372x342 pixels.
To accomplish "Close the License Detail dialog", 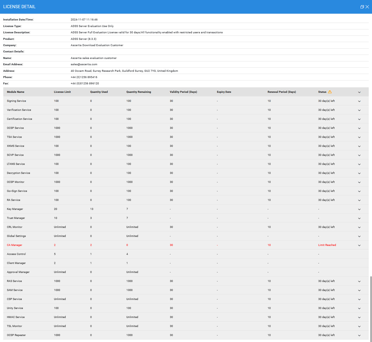I will (x=367, y=7).
